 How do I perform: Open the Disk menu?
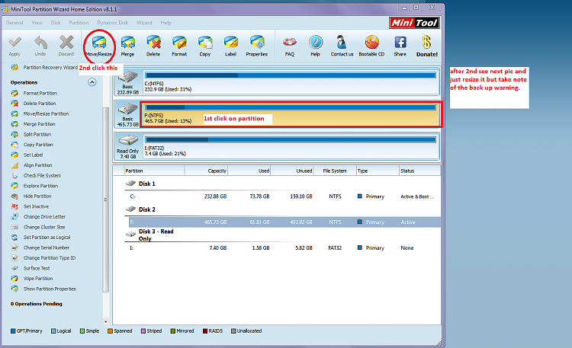pos(56,23)
